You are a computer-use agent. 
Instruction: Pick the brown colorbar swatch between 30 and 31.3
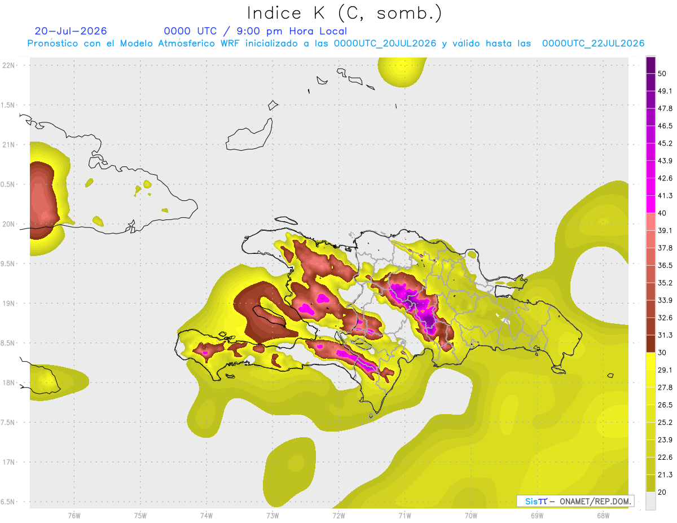(651, 344)
